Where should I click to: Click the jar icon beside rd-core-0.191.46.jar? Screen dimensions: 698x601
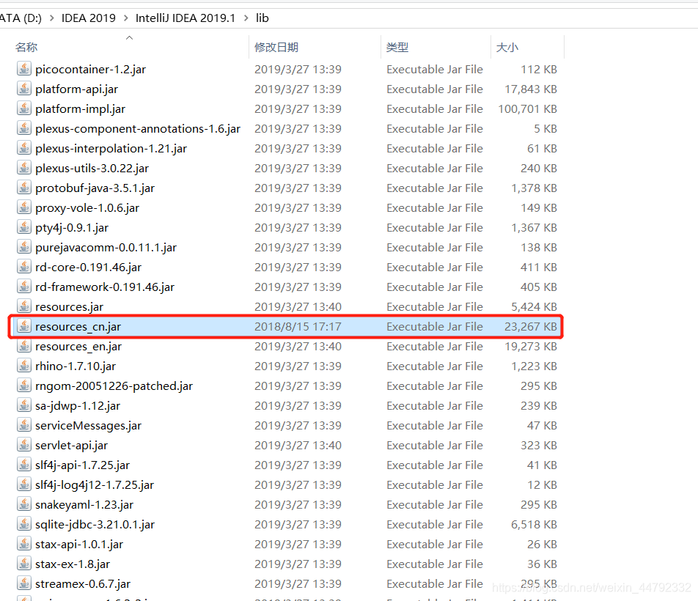(x=24, y=267)
